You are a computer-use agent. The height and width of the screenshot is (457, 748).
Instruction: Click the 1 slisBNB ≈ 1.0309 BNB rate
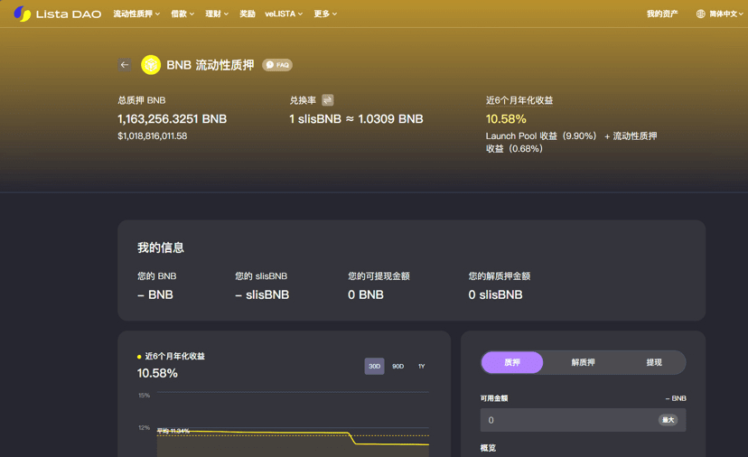pos(356,119)
